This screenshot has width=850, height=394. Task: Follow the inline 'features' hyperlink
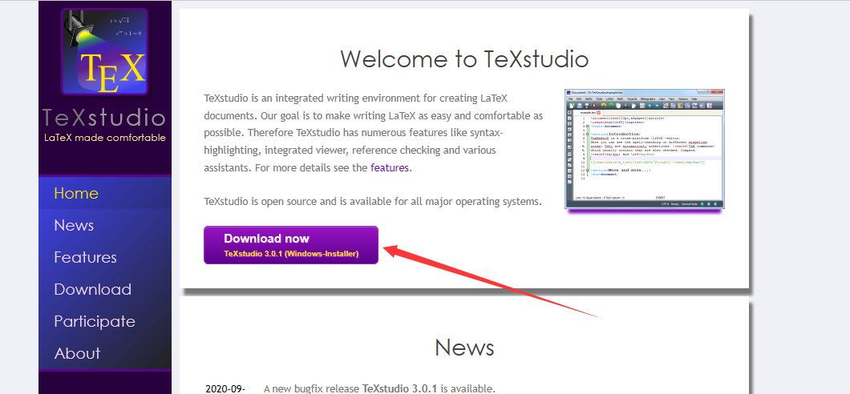(390, 168)
